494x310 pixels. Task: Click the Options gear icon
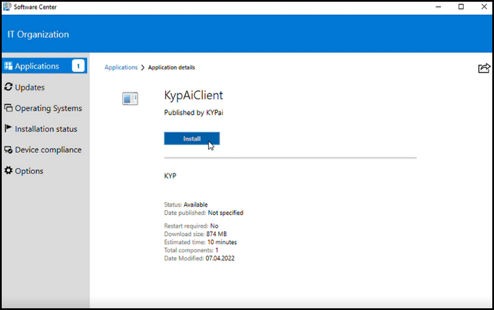(x=8, y=171)
